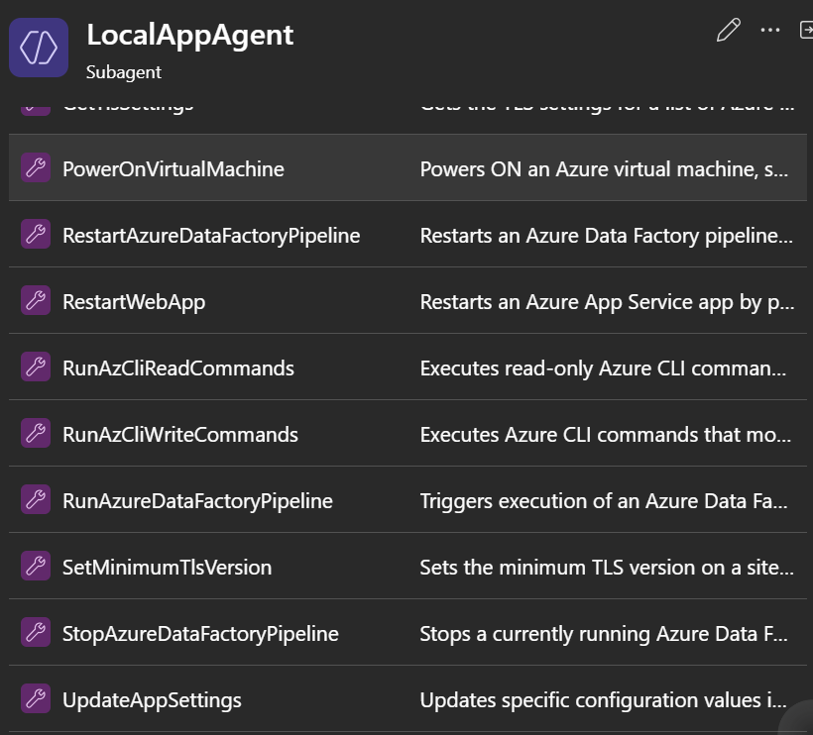Click the wrench icon beside StopAzureDataFactoryPipeline
813x735 pixels.
(36, 633)
